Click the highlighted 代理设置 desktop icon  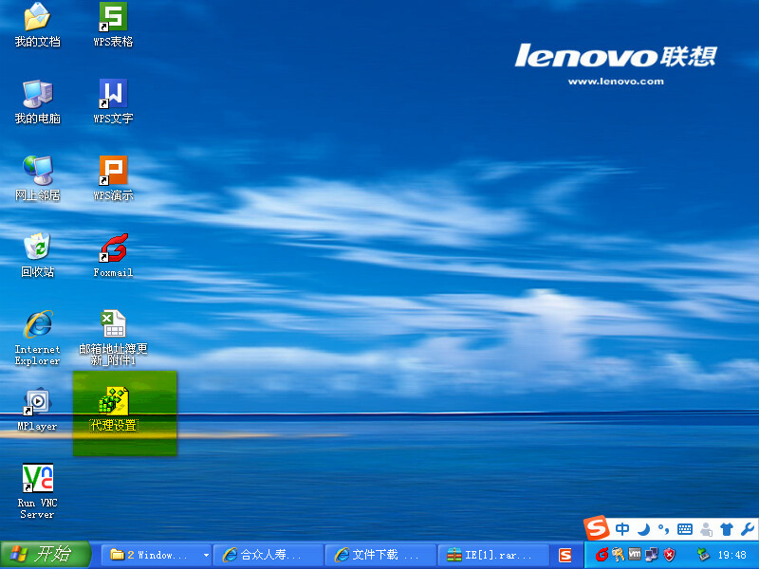[114, 402]
